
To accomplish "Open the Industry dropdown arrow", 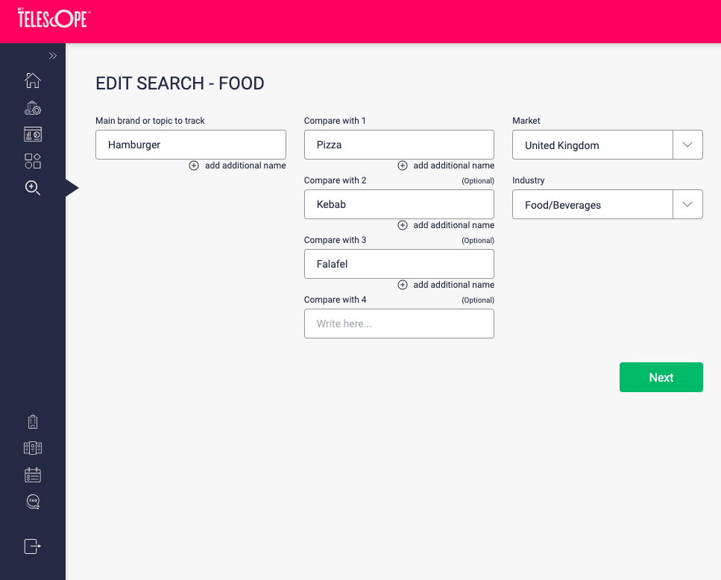I will [687, 204].
